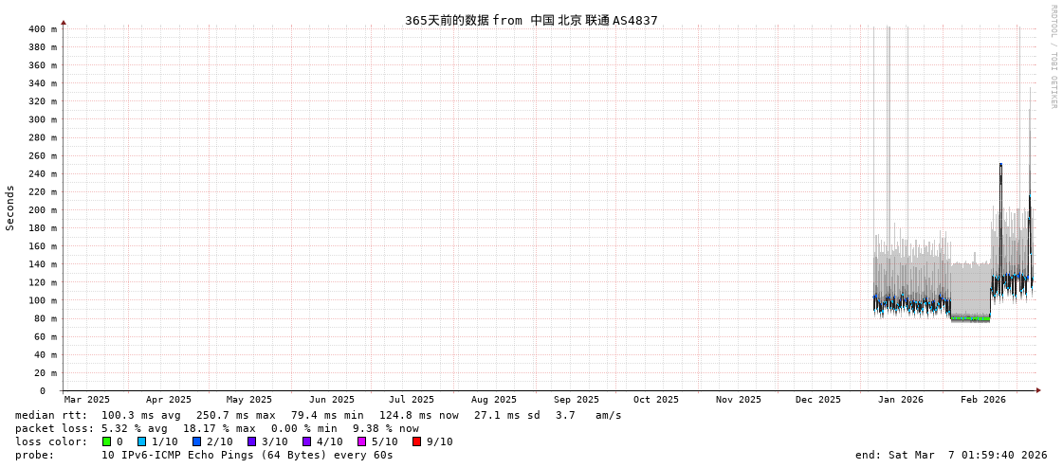Image resolution: width=1063 pixels, height=468 pixels.
Task: Click the purple 3/10 loss swatch
Action: (x=251, y=441)
